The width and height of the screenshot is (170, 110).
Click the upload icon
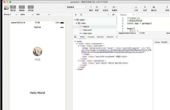pyautogui.click(x=136, y=7)
